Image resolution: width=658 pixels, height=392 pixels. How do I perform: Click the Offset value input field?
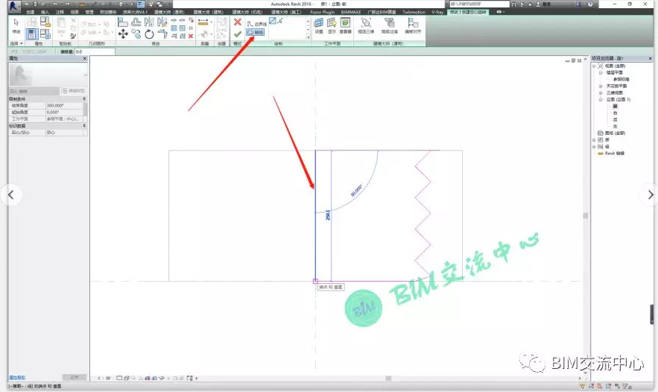[95, 51]
